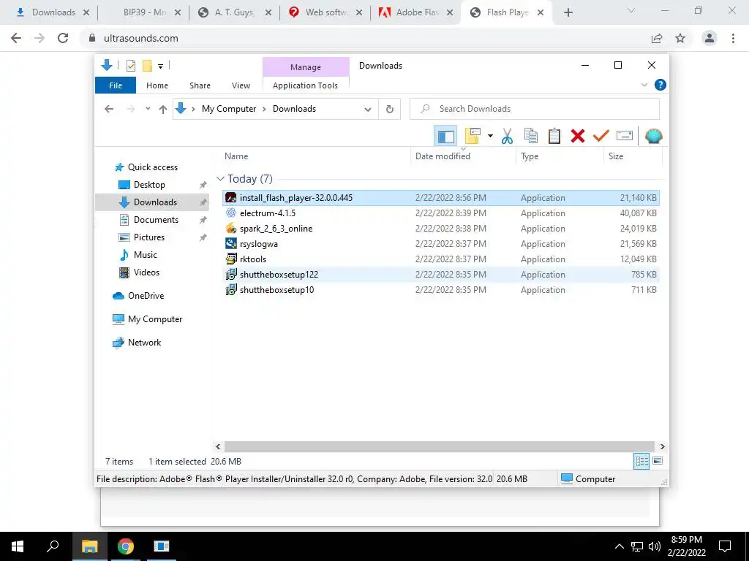Click Downloads in the address breadcrumb
This screenshot has height=561, width=749.
(x=294, y=109)
